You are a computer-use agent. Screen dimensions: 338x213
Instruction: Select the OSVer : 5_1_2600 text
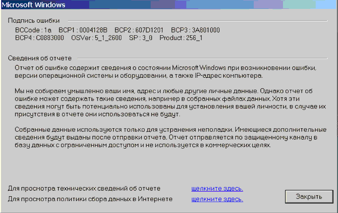(96, 38)
